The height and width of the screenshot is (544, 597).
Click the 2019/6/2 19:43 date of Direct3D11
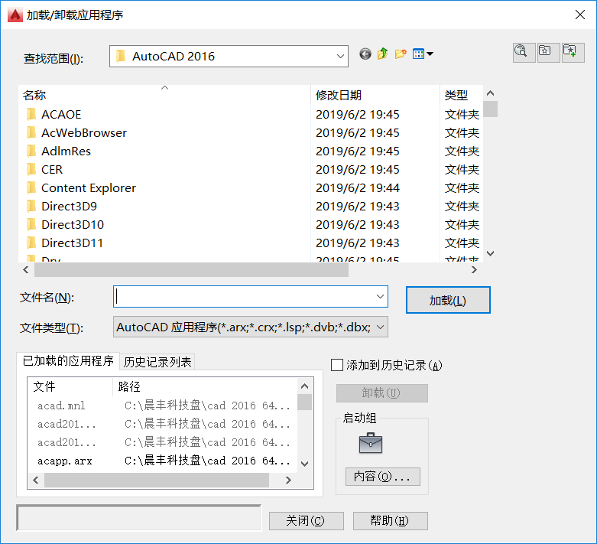pos(358,243)
